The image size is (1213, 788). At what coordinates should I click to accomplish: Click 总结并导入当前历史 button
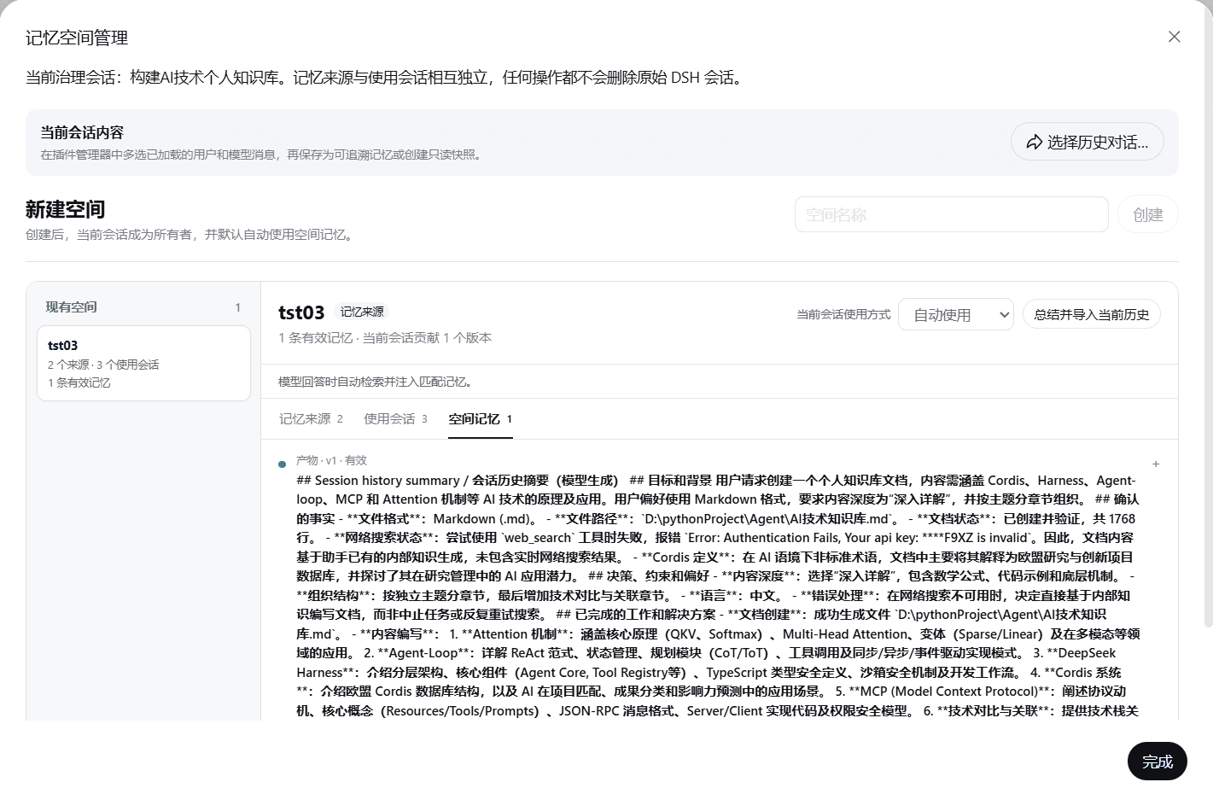[1092, 314]
